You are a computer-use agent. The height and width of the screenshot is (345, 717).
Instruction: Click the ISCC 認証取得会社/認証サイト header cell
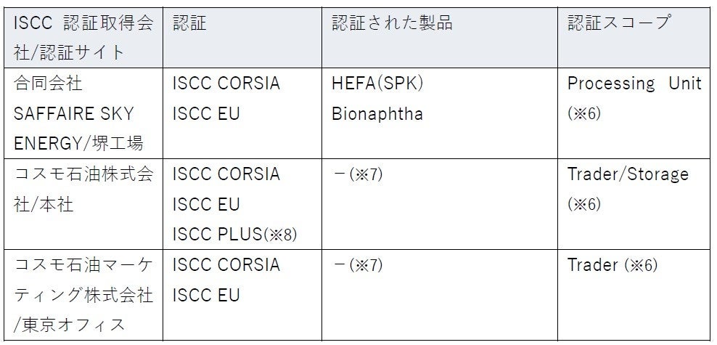coord(84,36)
